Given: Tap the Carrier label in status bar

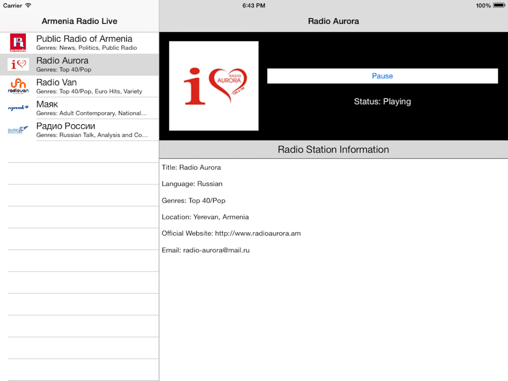Looking at the screenshot, I should pos(13,6).
